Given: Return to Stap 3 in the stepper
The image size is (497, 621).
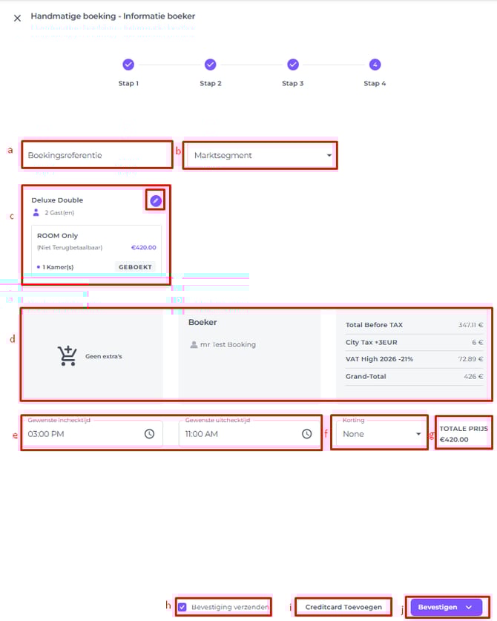Looking at the screenshot, I should pyautogui.click(x=292, y=65).
